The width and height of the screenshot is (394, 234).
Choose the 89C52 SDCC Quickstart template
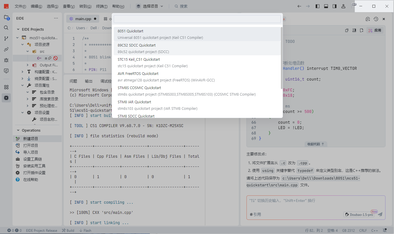197,48
